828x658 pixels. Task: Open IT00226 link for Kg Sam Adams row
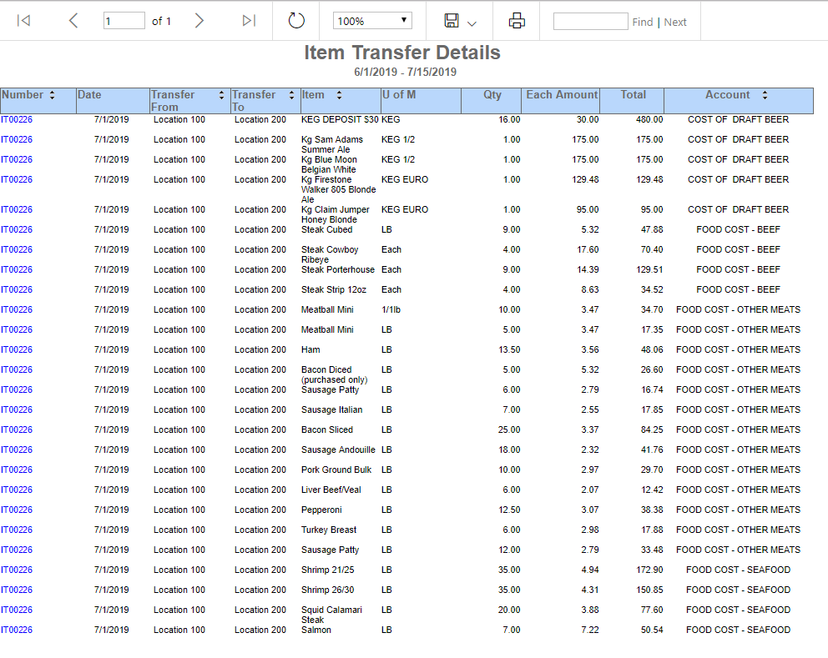(17, 140)
